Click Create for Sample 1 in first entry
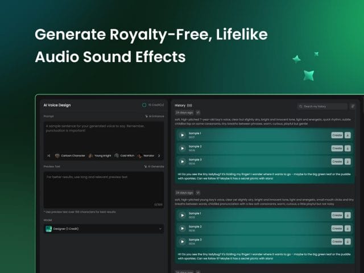Image resolution: width=364 pixels, height=273 pixels. click(337, 135)
